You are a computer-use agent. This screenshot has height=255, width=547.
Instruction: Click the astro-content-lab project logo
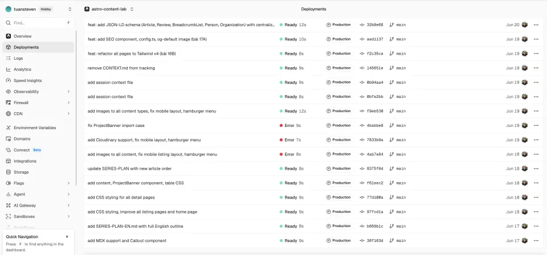87,10
